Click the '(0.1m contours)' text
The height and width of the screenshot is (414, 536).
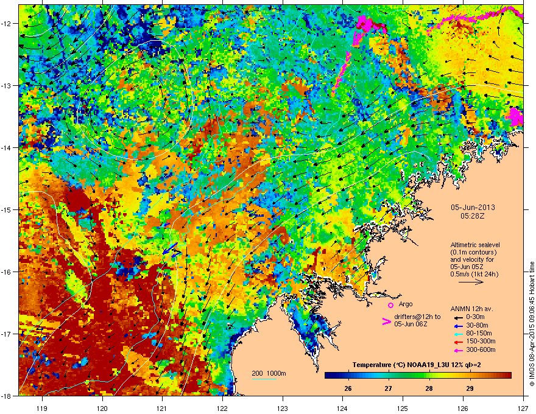473,253
